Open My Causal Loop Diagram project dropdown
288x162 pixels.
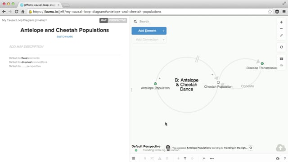point(24,20)
